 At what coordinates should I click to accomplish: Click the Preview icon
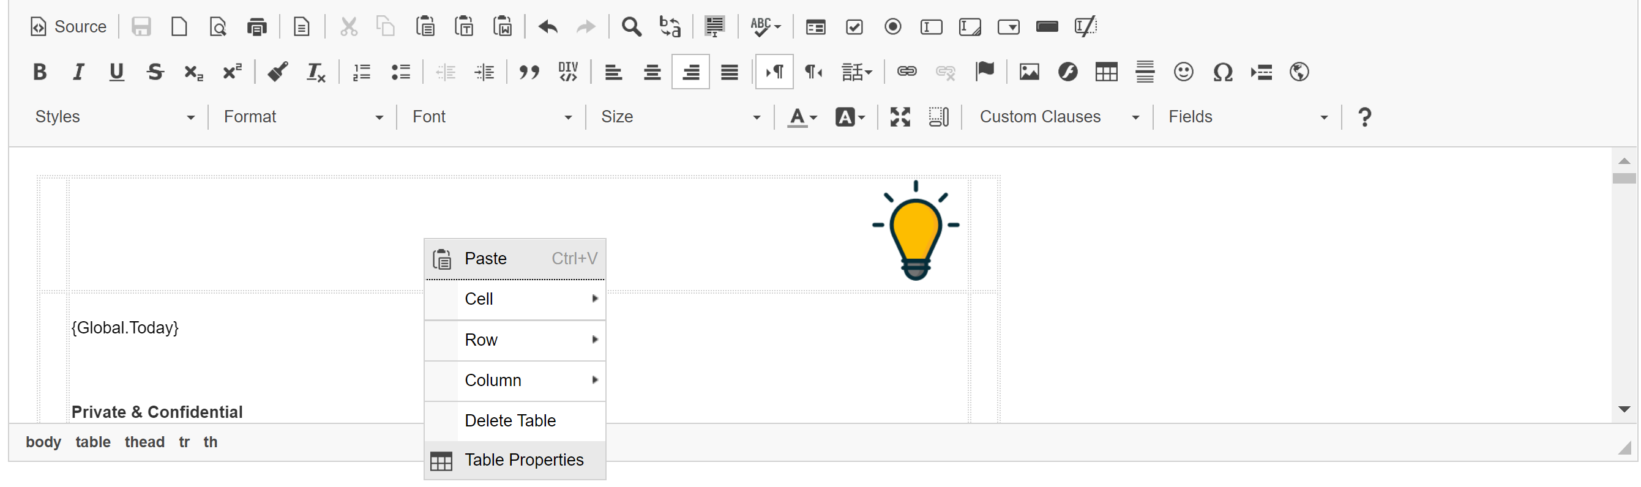tap(218, 27)
